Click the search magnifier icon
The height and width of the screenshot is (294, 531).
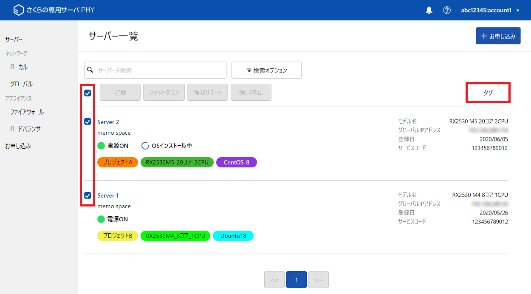pos(90,70)
